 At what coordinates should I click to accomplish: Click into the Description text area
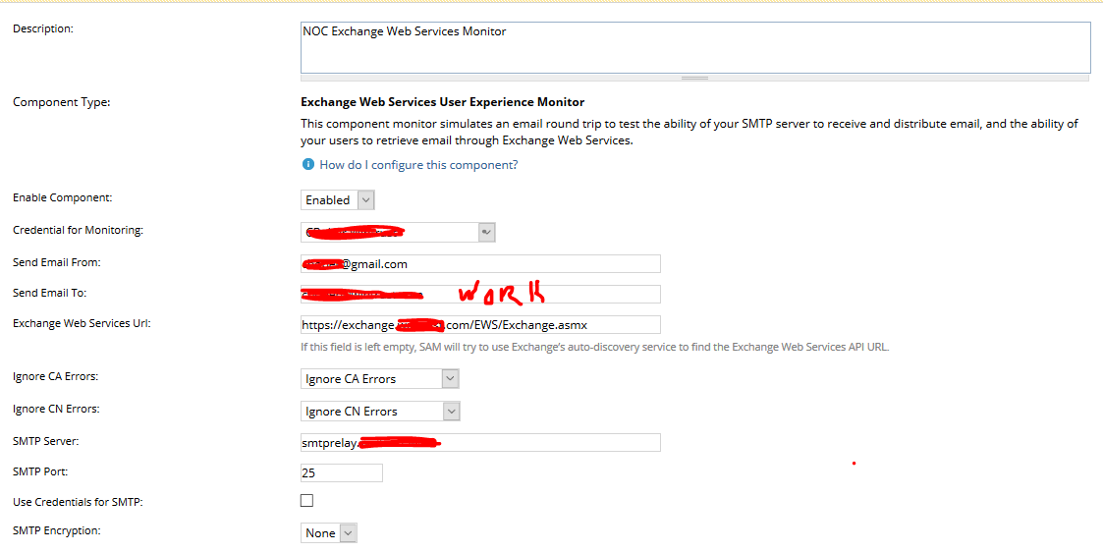(694, 47)
